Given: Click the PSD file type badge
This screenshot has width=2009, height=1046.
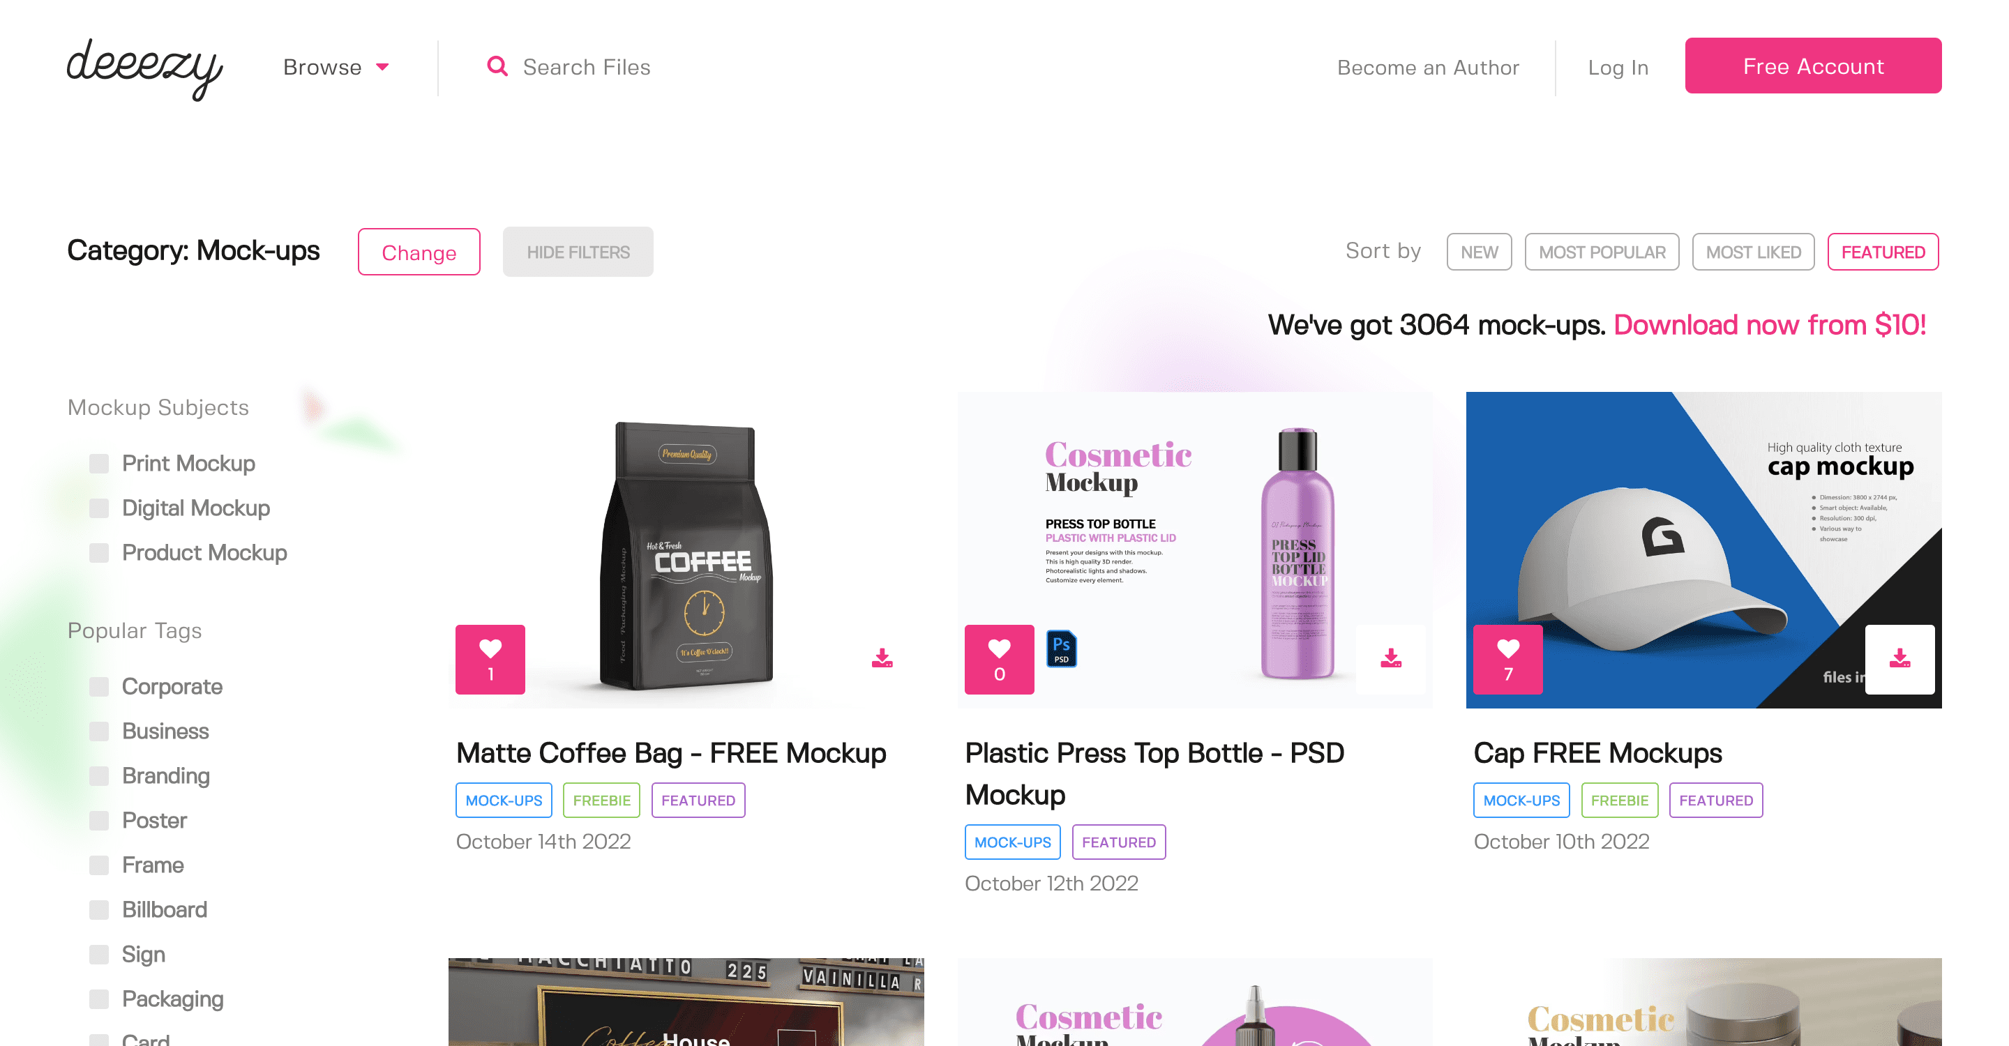Looking at the screenshot, I should click(x=1060, y=649).
